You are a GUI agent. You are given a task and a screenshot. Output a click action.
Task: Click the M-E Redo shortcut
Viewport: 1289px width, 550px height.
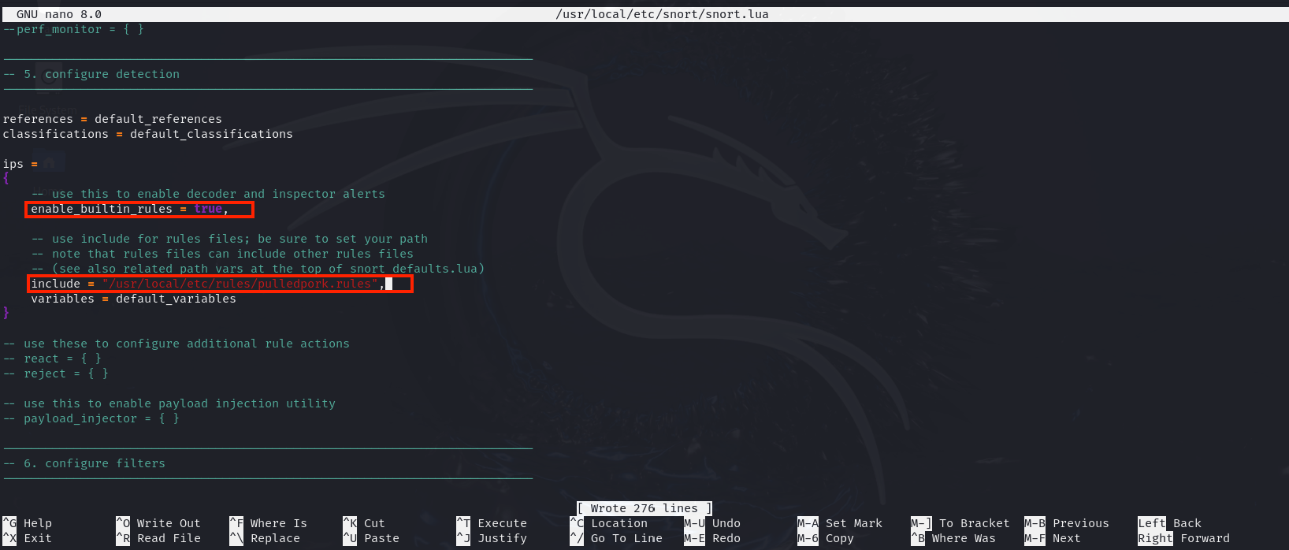pos(712,538)
